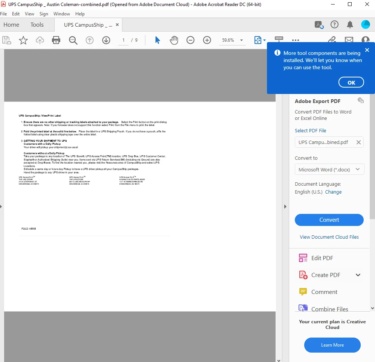Zoom in with the plus icon
The width and height of the screenshot is (375, 362).
pyautogui.click(x=207, y=40)
